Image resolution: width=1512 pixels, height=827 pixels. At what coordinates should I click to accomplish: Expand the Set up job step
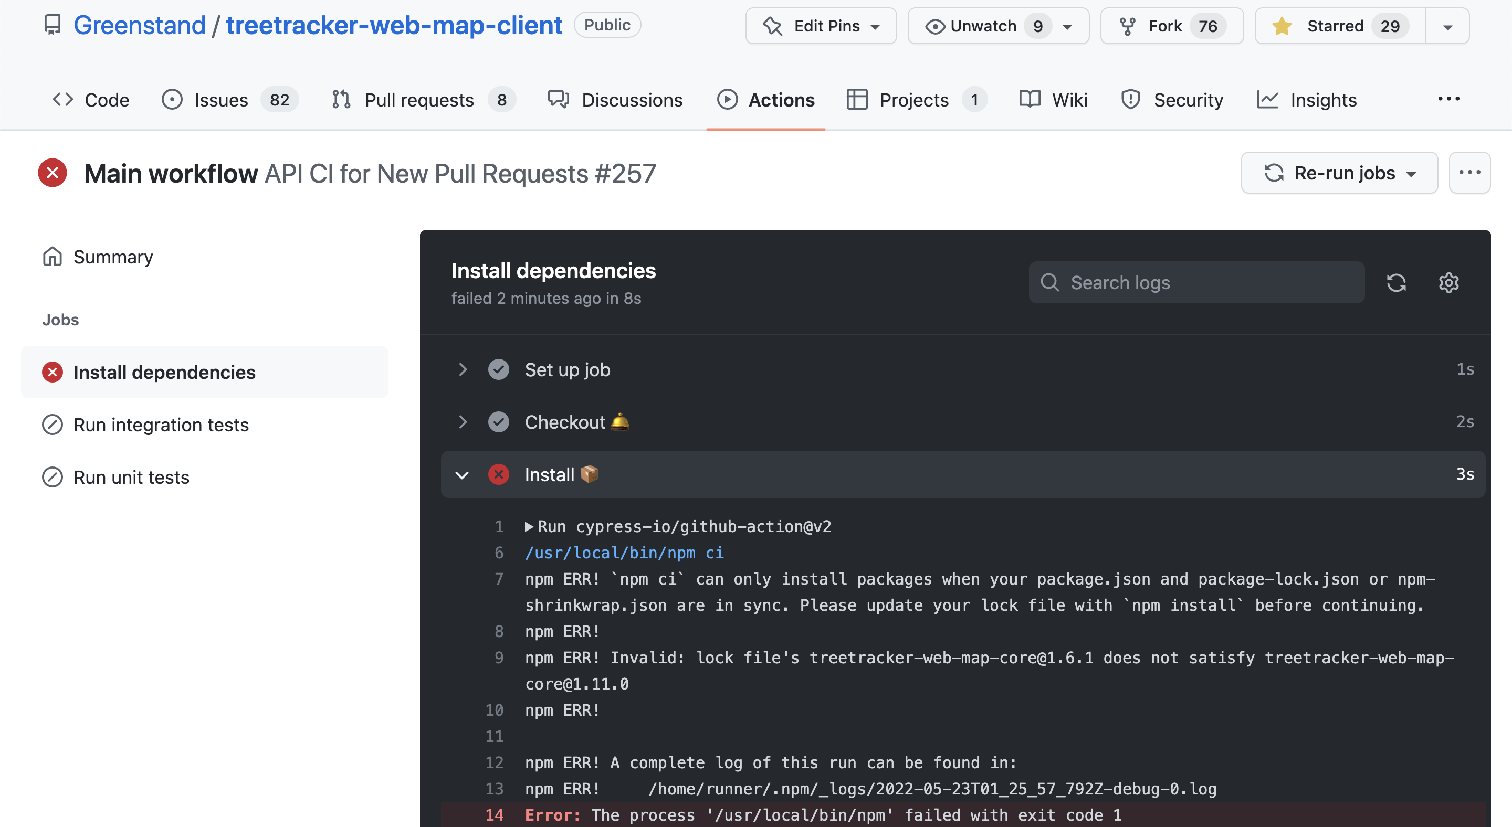click(x=463, y=369)
